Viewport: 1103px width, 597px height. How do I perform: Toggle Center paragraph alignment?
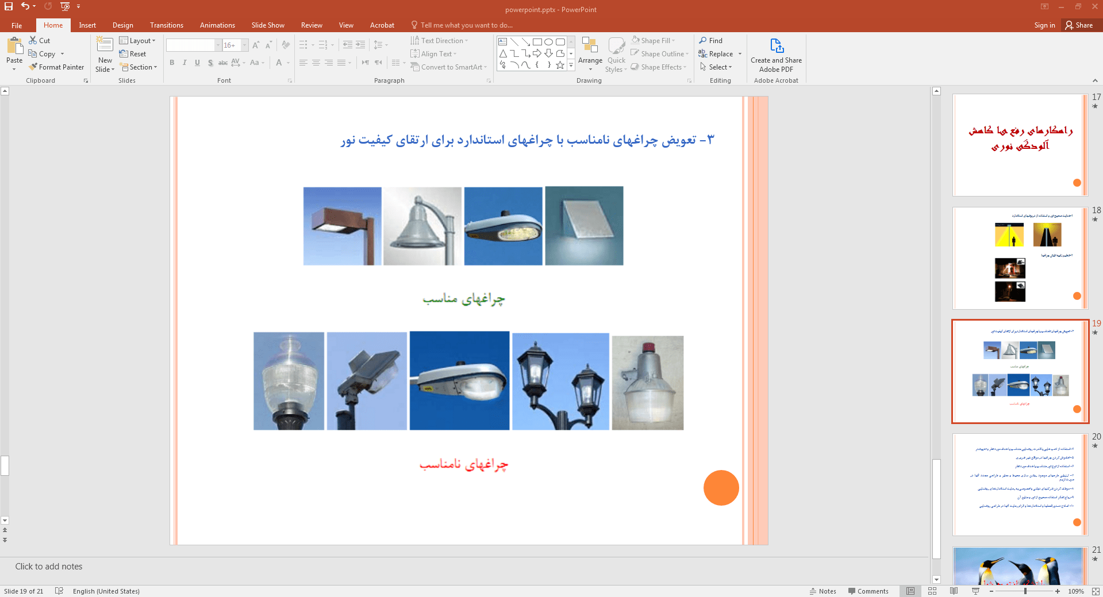click(316, 63)
